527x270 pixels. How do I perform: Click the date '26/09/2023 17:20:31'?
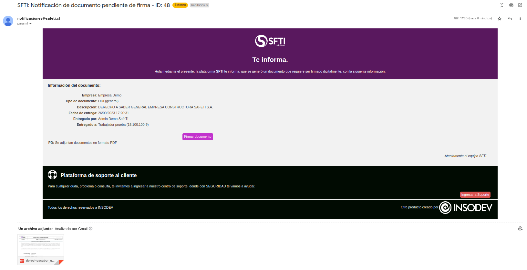coord(113,113)
